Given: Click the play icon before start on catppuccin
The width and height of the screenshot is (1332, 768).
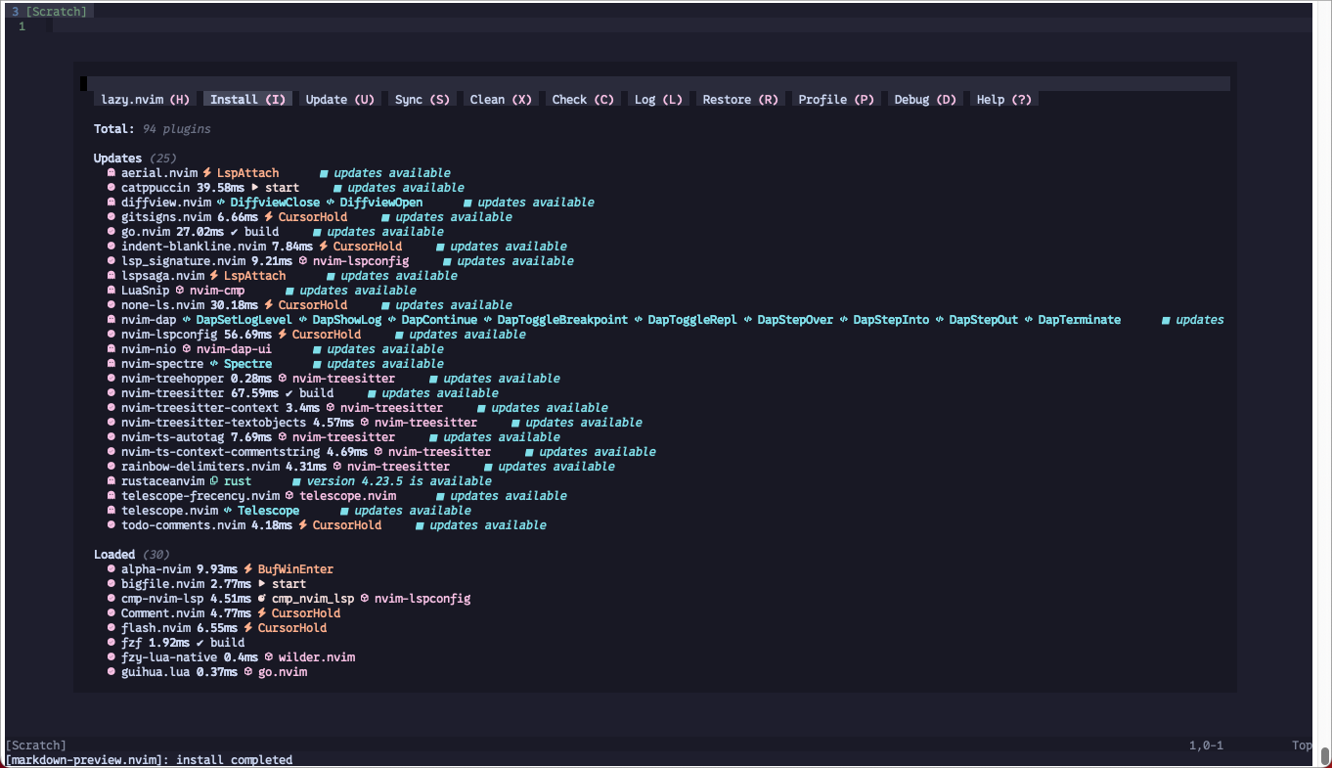Looking at the screenshot, I should pos(255,188).
